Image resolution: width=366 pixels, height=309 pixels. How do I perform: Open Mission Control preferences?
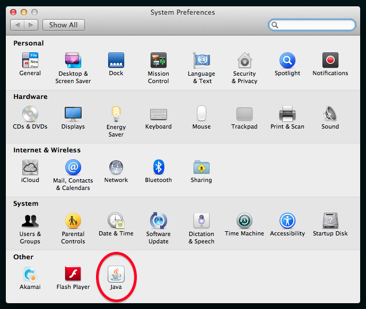pyautogui.click(x=158, y=61)
